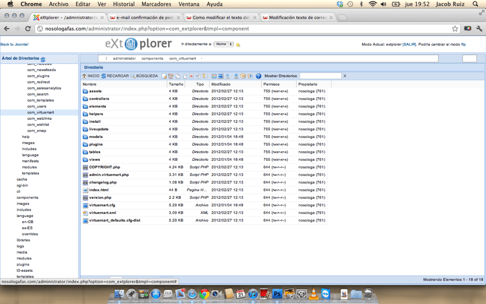
Task: Select es-ES in directory tree
Action: (x=27, y=228)
